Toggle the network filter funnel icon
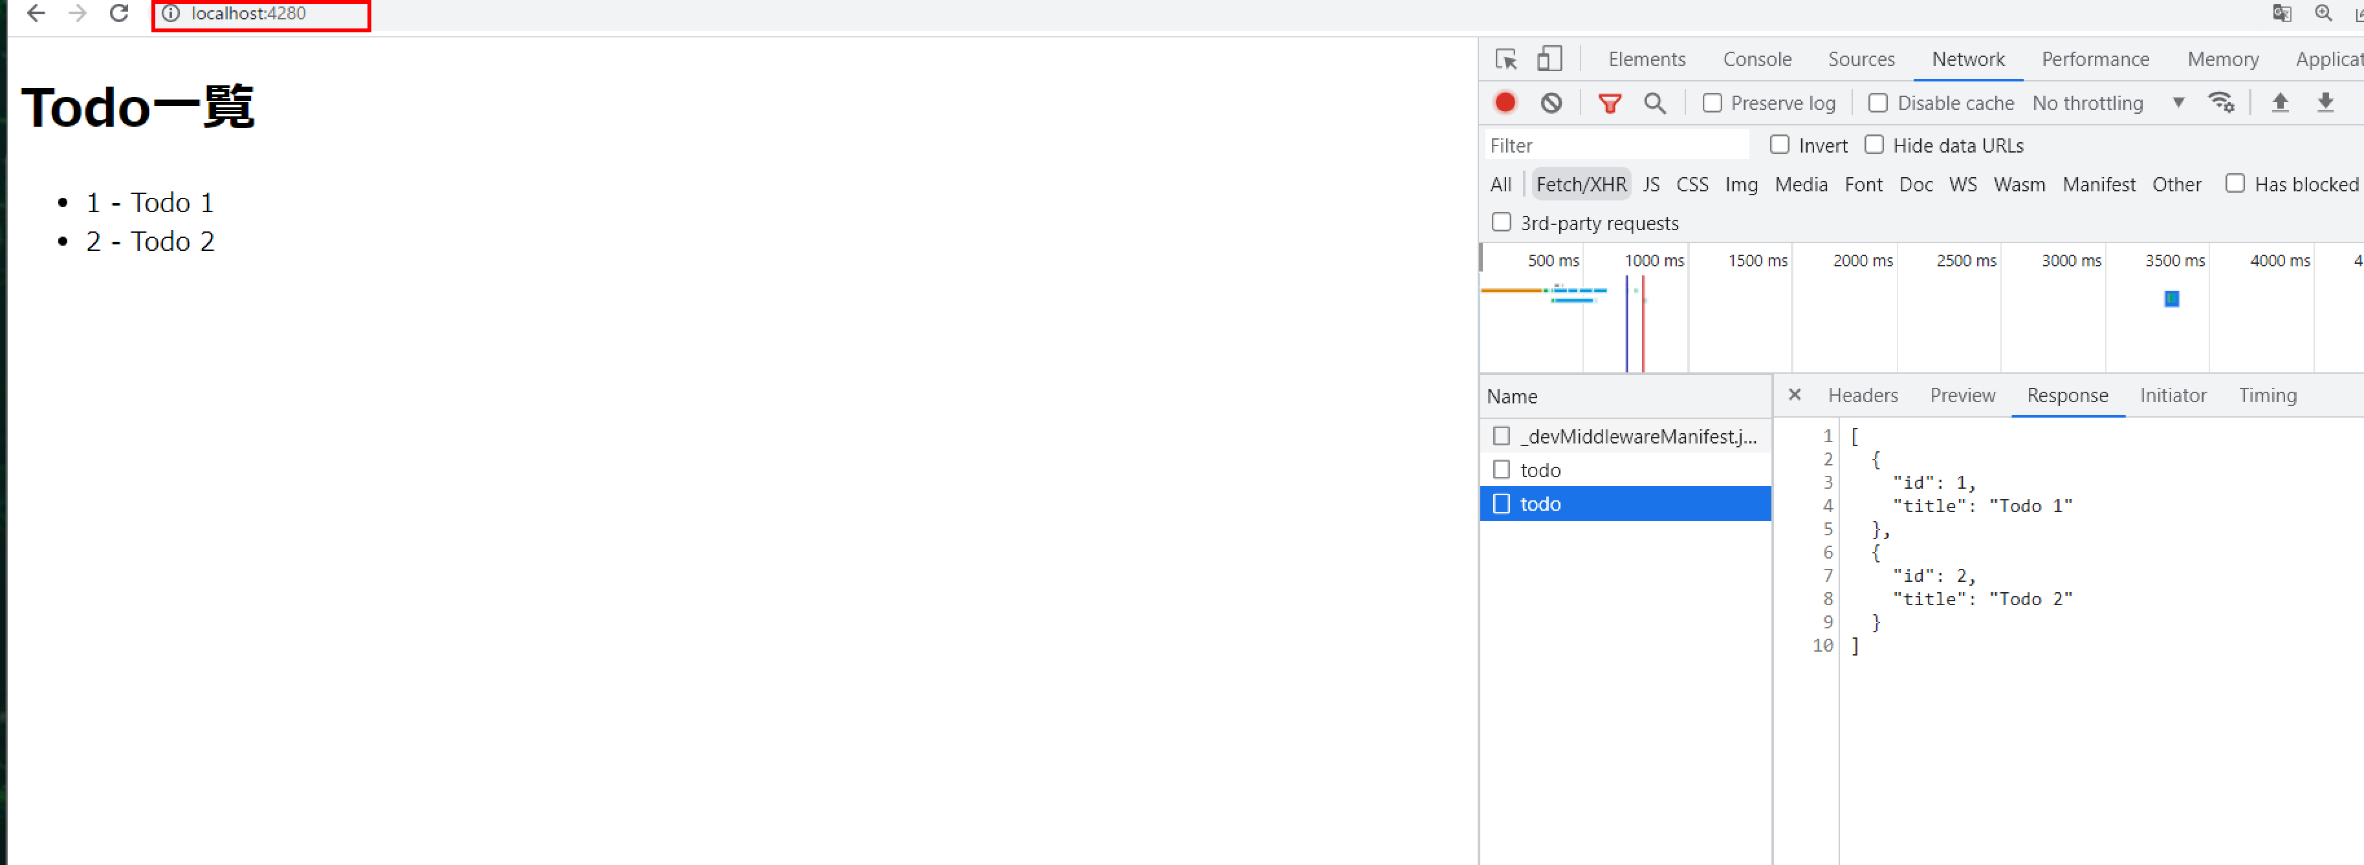 [1609, 103]
